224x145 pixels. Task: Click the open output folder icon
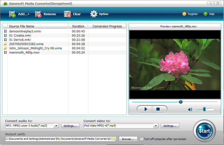[x=114, y=139]
